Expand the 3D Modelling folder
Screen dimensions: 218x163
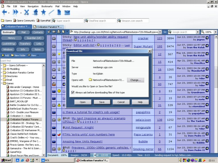tap(1, 69)
